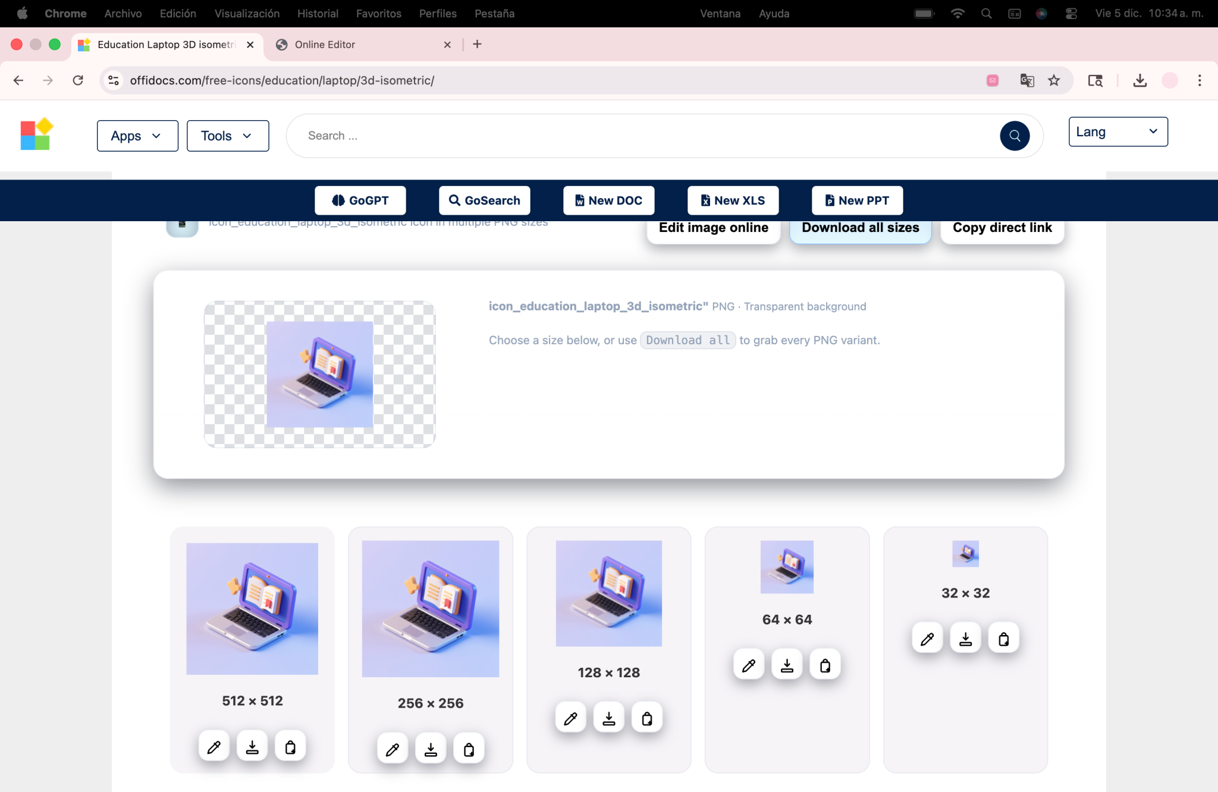Click the Google Translate icon in address bar
The image size is (1218, 792).
point(1027,80)
